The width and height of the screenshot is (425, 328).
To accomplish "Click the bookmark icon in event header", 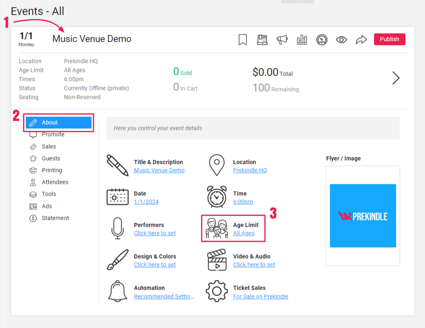I will (x=243, y=40).
